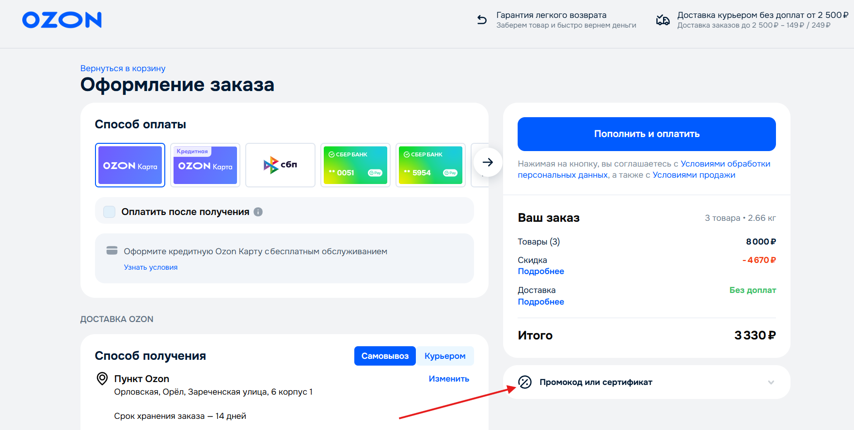Click the credit card icon in promo banner
Image resolution: width=854 pixels, height=430 pixels.
pyautogui.click(x=112, y=250)
